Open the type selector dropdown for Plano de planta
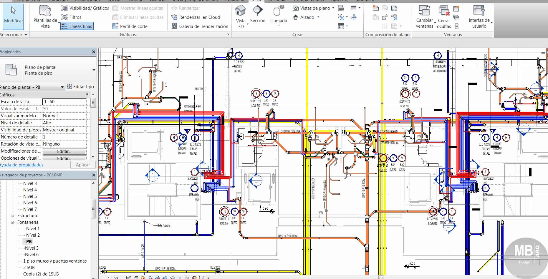The width and height of the screenshot is (548, 279). (x=94, y=70)
